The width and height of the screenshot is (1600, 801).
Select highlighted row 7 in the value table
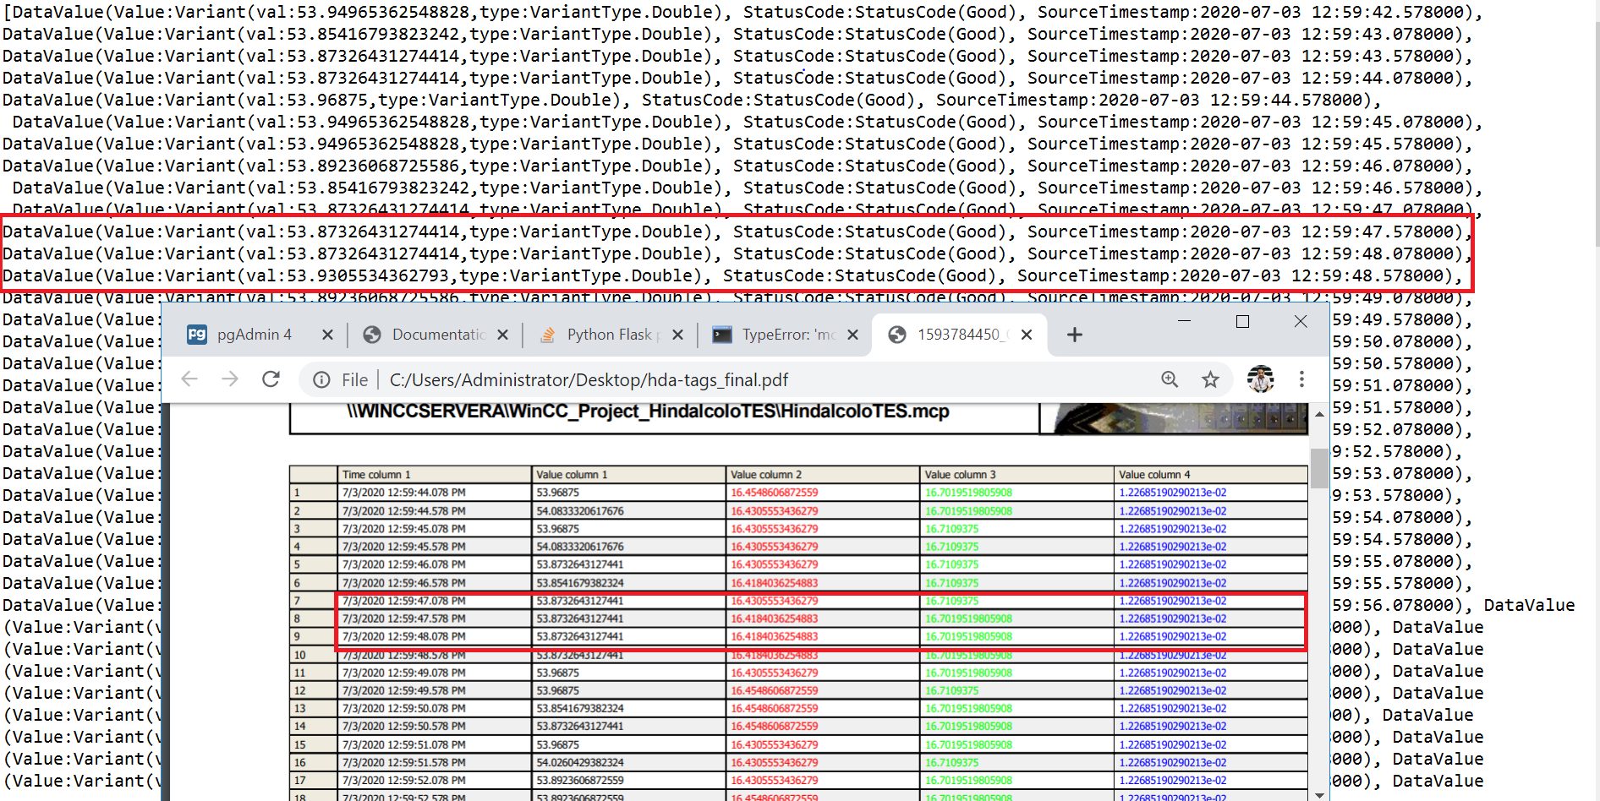click(x=761, y=601)
